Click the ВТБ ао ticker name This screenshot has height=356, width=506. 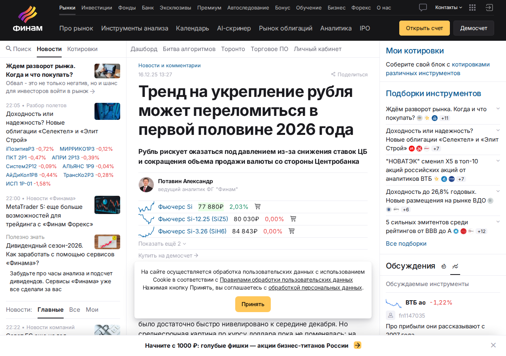[415, 303]
